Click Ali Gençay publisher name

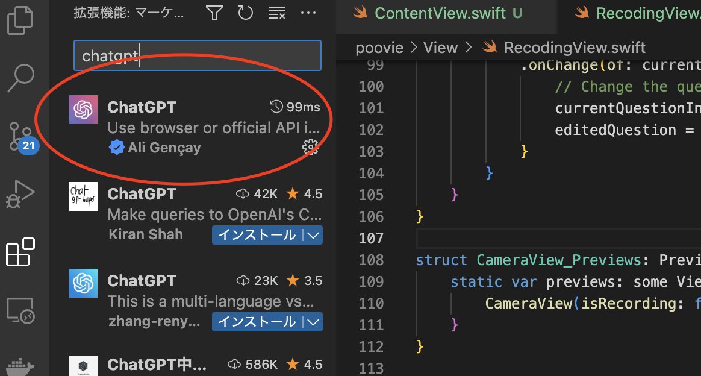point(164,148)
